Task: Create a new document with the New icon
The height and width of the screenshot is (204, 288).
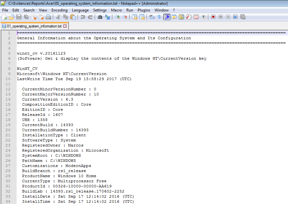Action: click(x=4, y=17)
